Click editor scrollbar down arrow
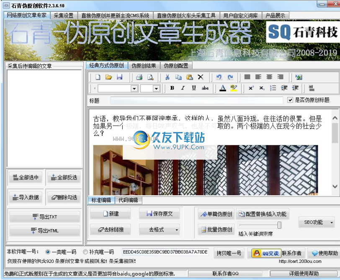Viewport: 340px width, 280px height. coord(335,186)
